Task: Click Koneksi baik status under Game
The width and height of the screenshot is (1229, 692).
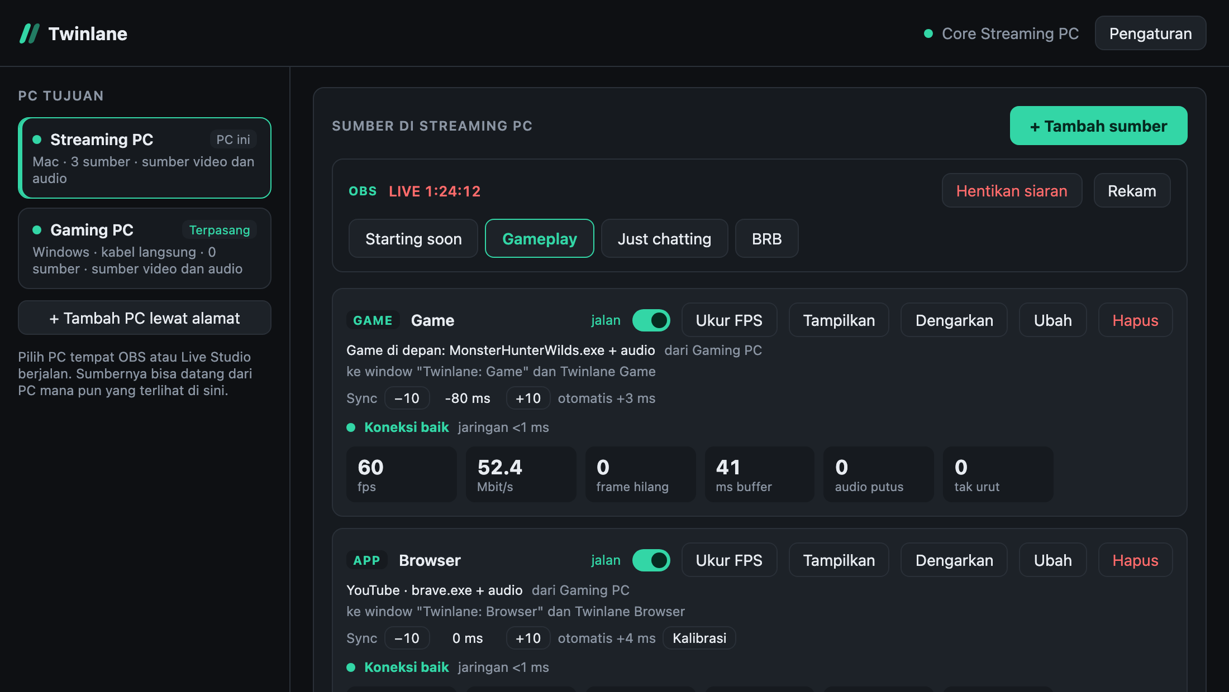Action: (406, 427)
